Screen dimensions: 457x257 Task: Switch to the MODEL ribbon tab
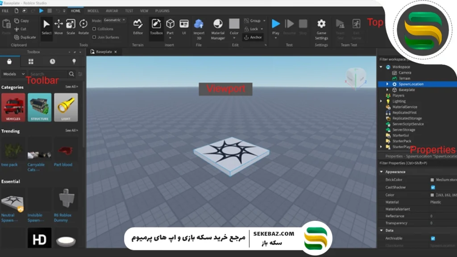pos(92,11)
